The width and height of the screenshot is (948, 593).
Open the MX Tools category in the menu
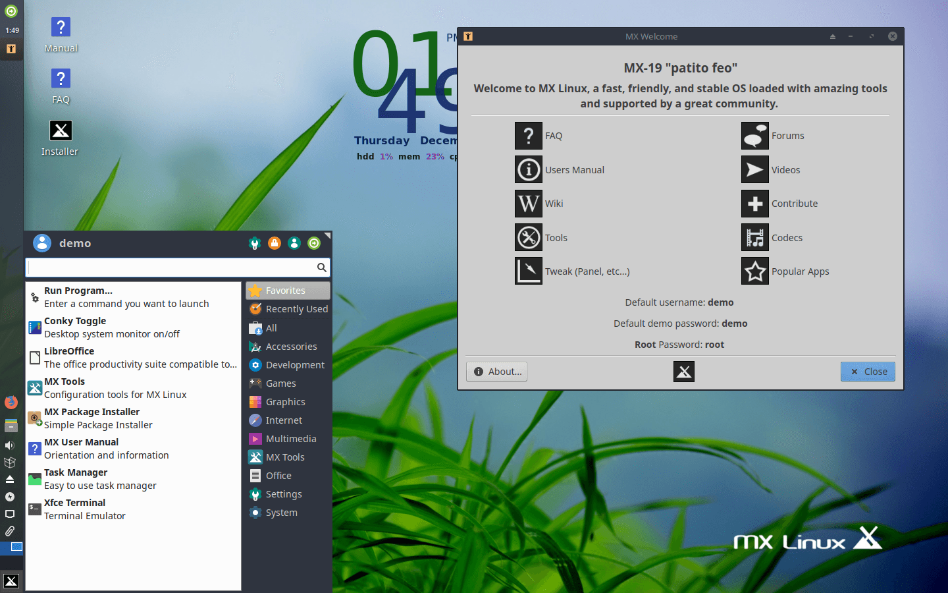click(288, 457)
